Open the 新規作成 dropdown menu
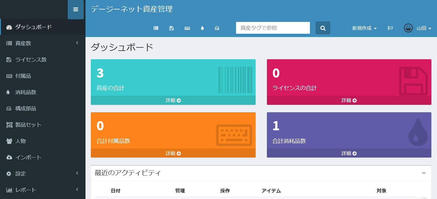Screen dimensions: 437x199 pyautogui.click(x=364, y=28)
